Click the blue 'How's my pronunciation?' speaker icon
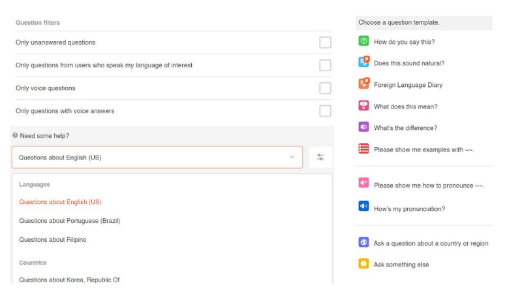Image resolution: width=522 pixels, height=294 pixels. [x=363, y=206]
